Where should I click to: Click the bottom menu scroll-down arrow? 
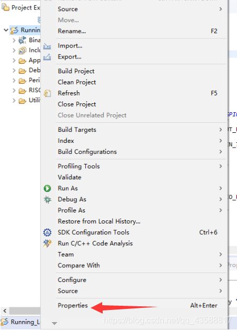point(54,323)
